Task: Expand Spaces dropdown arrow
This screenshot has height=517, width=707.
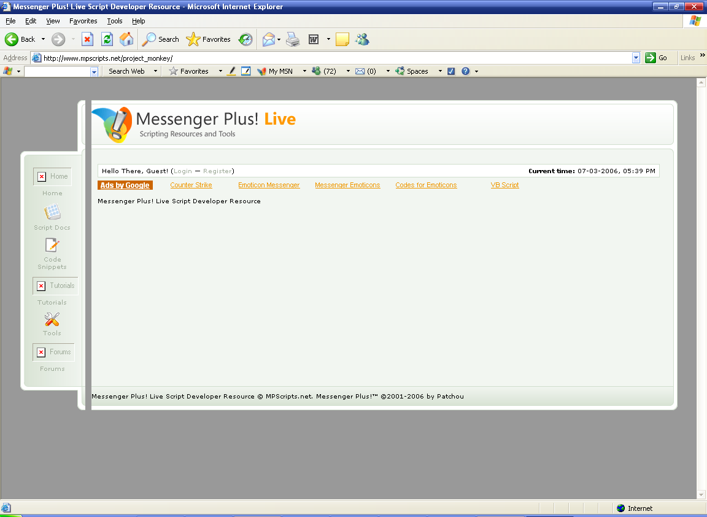Action: click(440, 71)
